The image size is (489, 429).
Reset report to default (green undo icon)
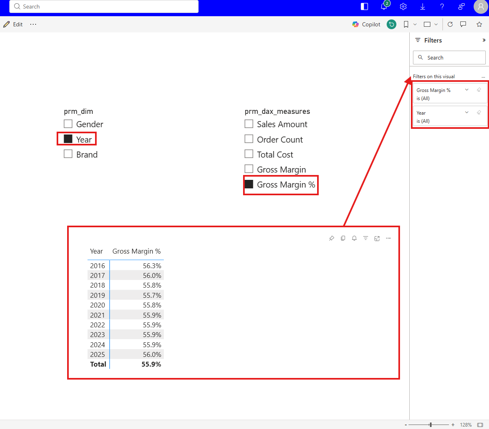click(392, 24)
